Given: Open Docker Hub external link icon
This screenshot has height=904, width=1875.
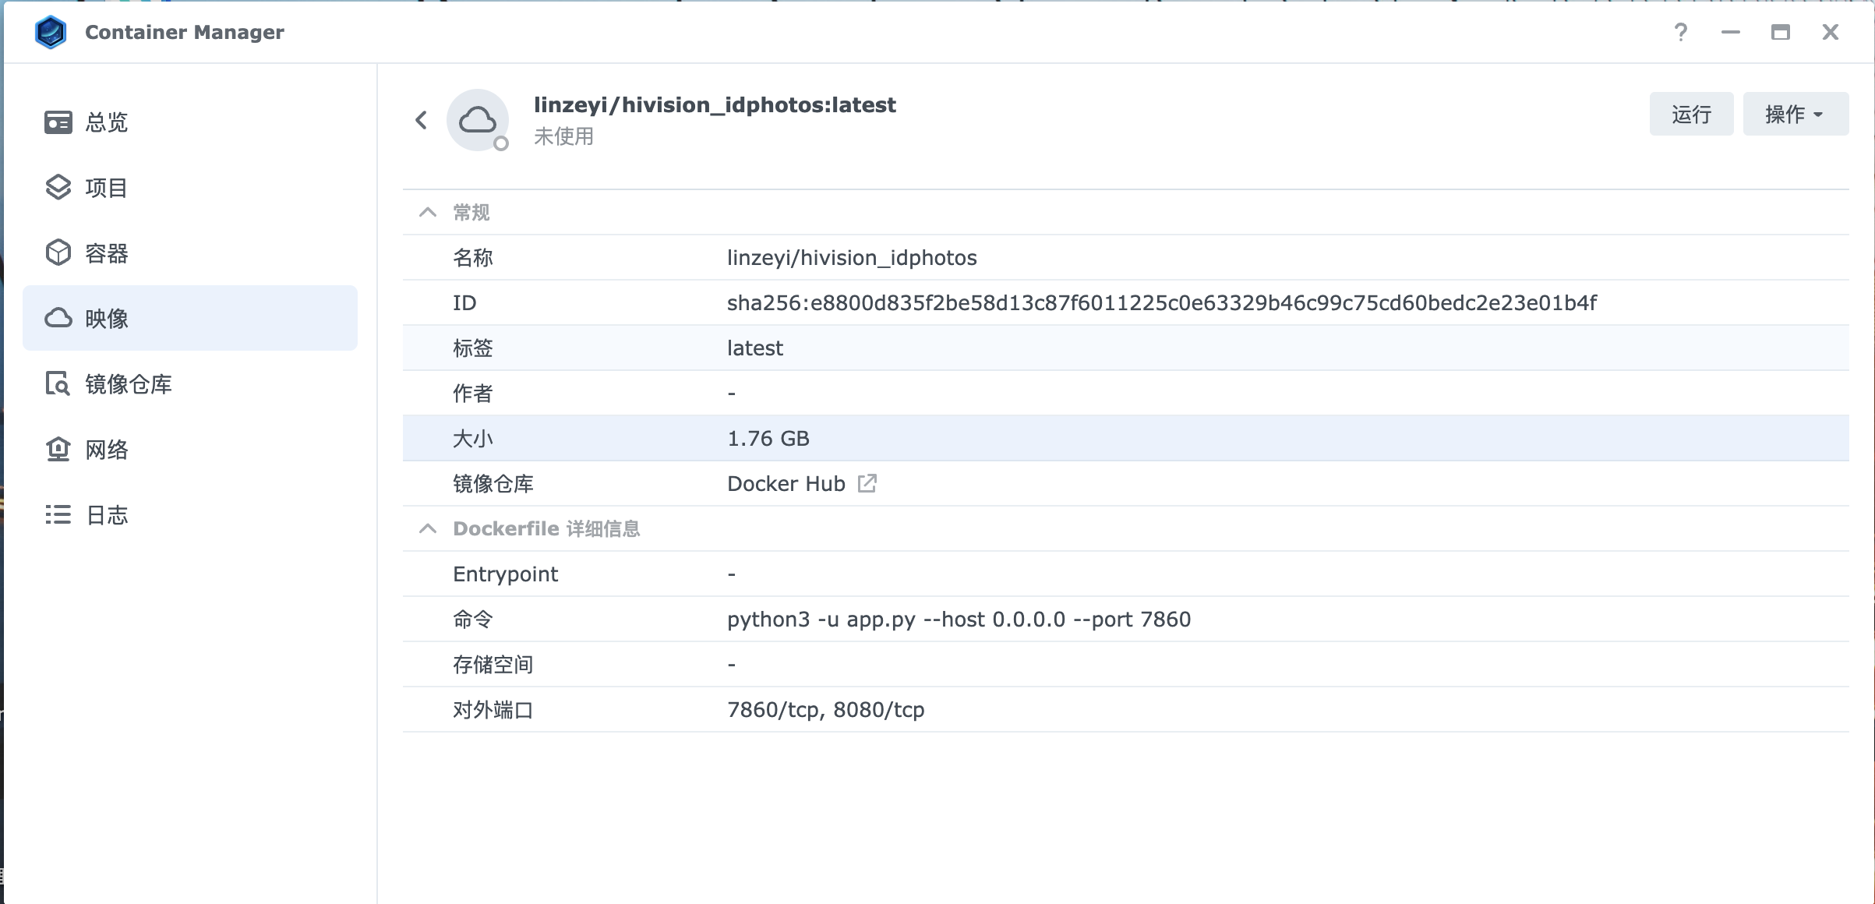Looking at the screenshot, I should 867,483.
